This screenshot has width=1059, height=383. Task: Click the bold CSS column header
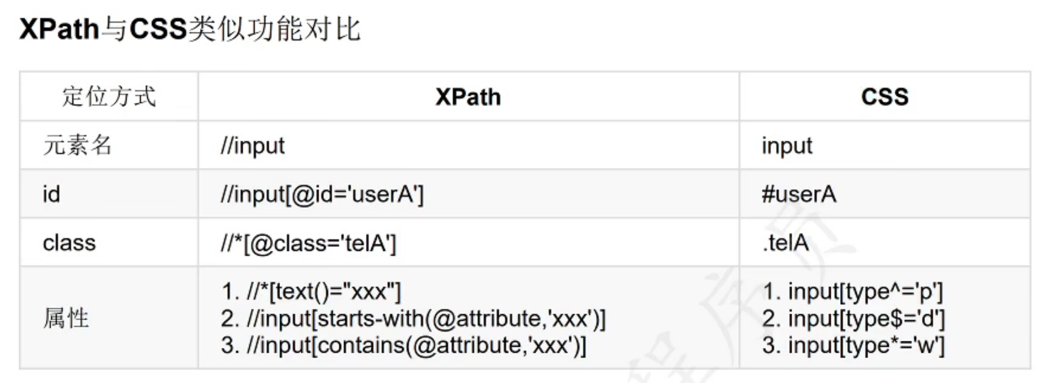[x=884, y=97]
